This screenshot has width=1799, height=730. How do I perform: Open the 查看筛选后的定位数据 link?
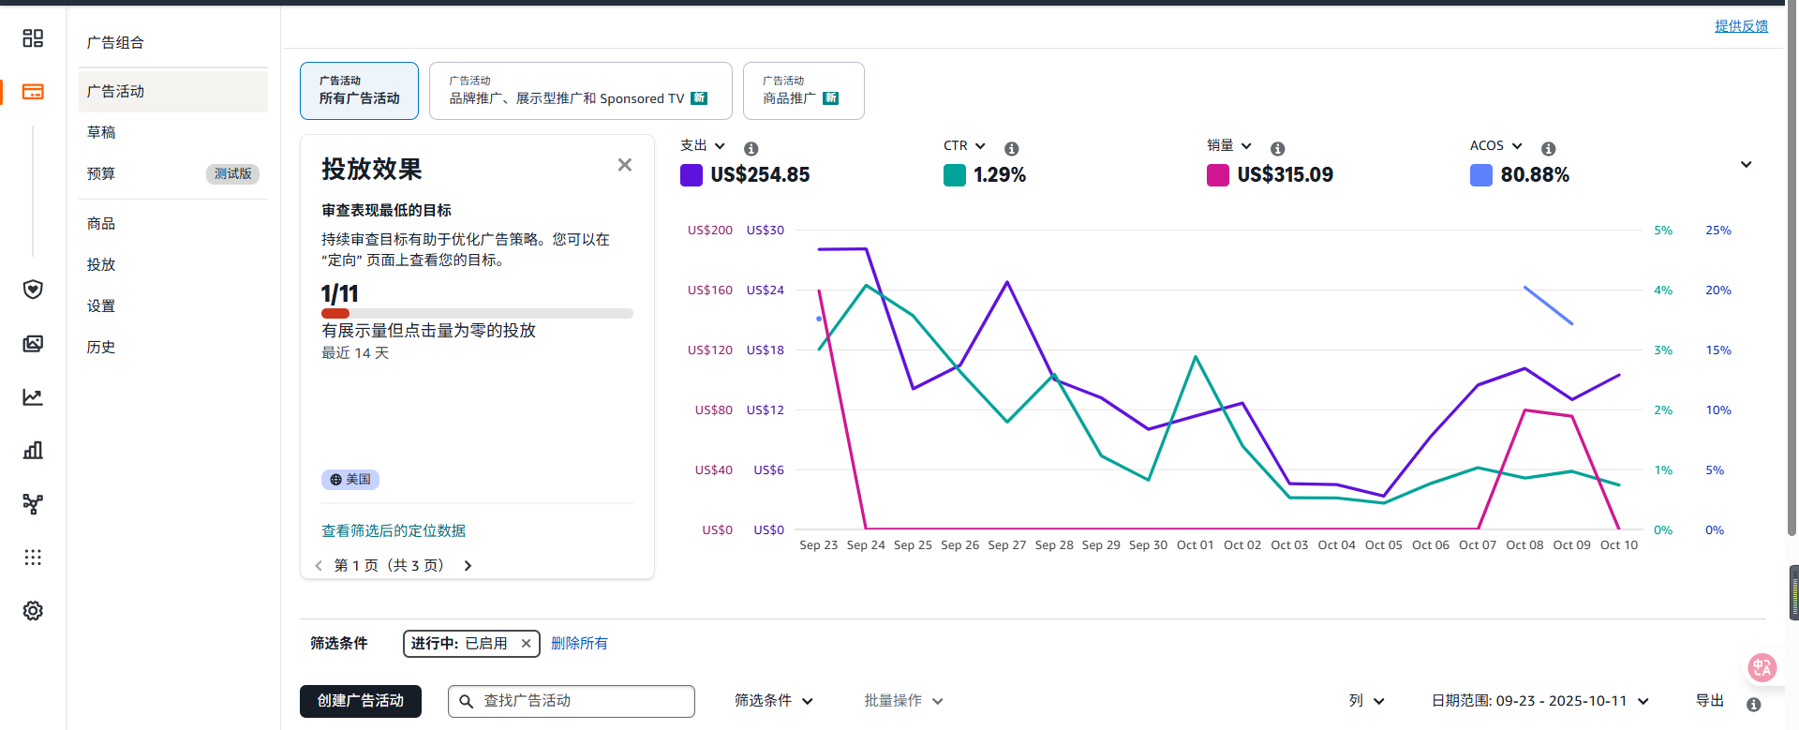(x=394, y=531)
